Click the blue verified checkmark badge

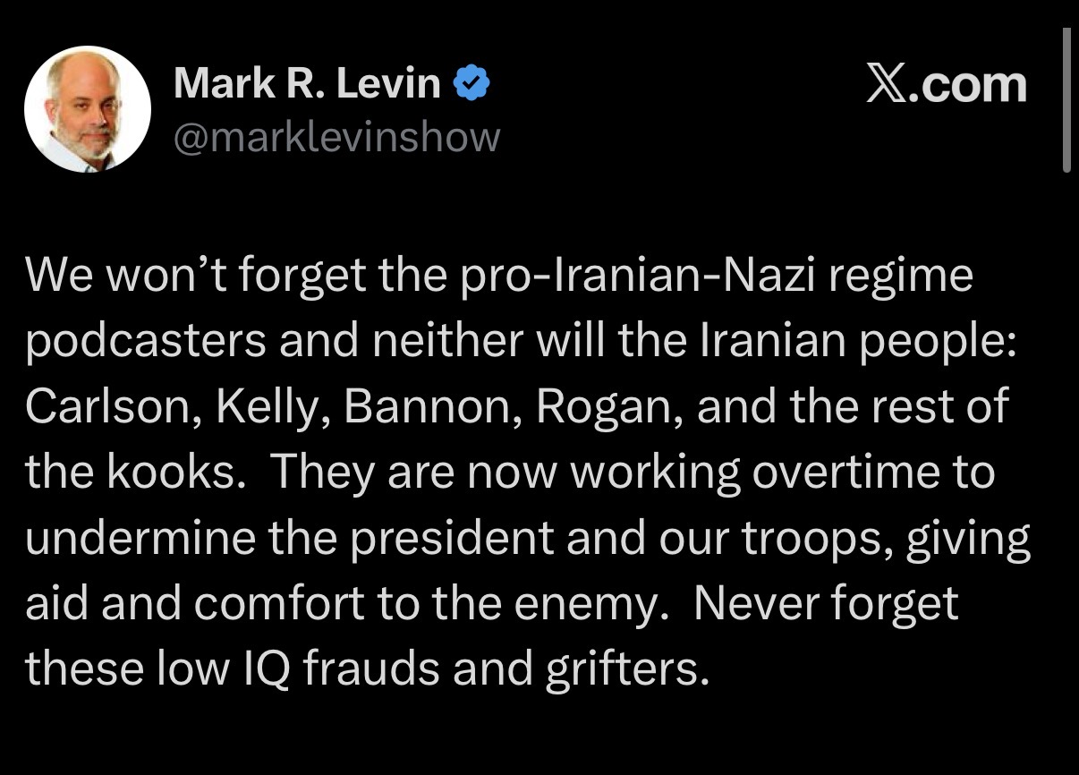pos(472,85)
